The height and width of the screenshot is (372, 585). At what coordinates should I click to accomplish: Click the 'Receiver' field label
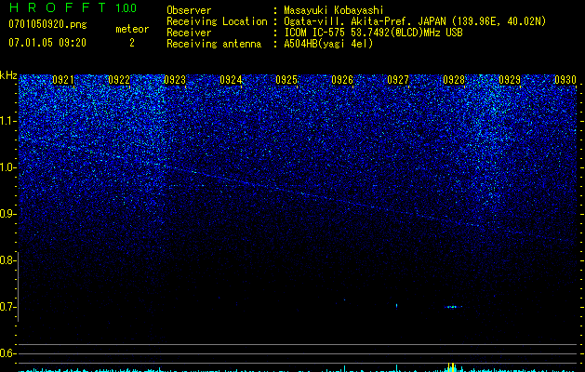pyautogui.click(x=189, y=33)
